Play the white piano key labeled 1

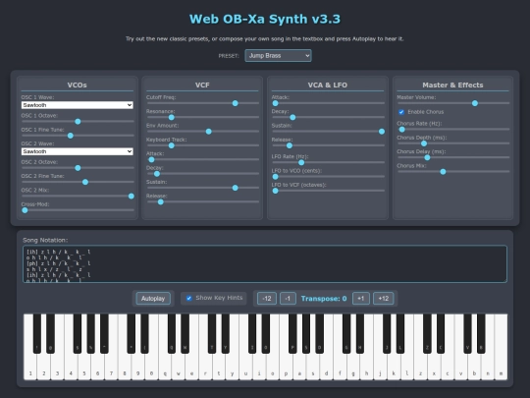[30, 368]
